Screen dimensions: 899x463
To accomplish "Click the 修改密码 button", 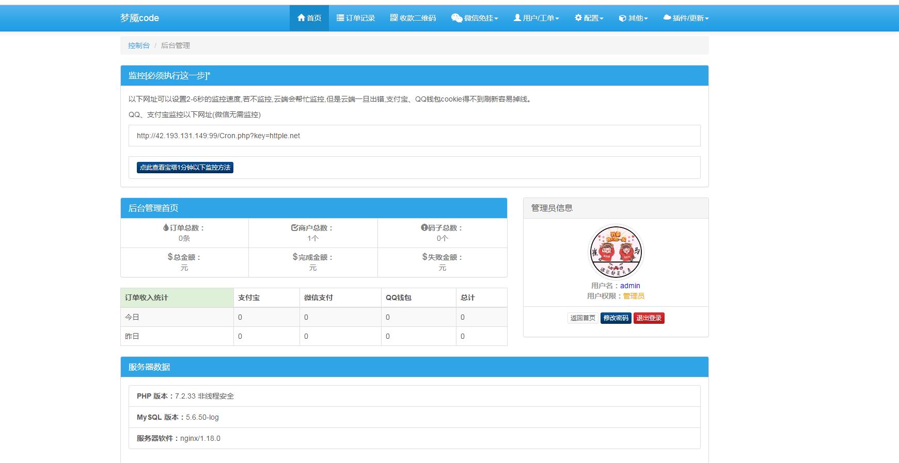I will [616, 318].
